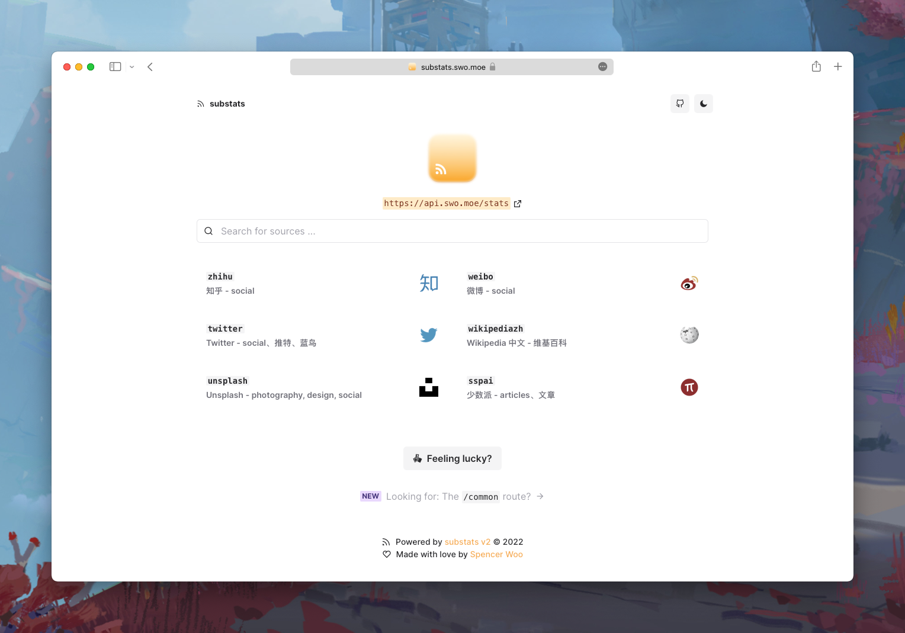This screenshot has width=905, height=633.
Task: Click the 微博 - social description
Action: [491, 291]
